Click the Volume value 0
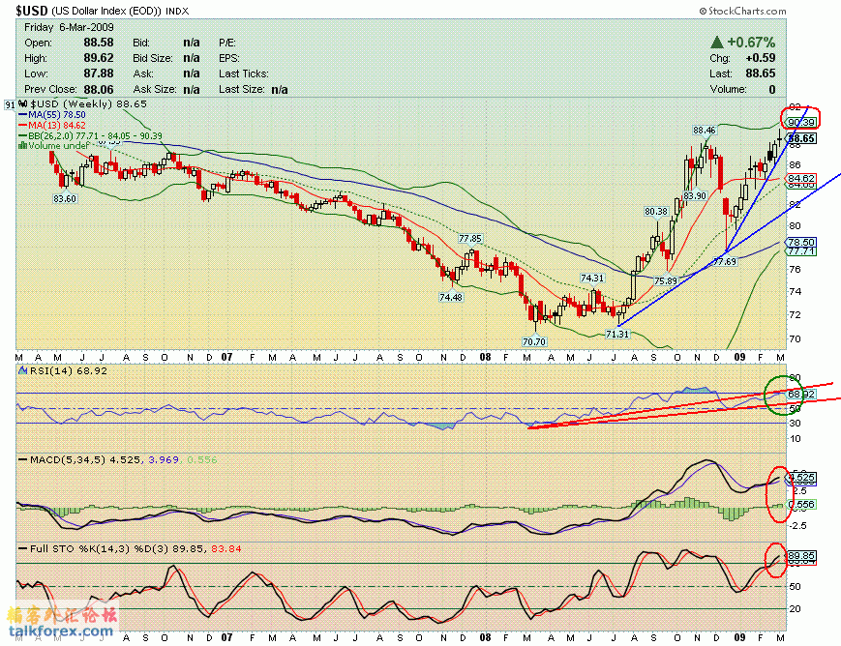The image size is (841, 646). pos(772,89)
